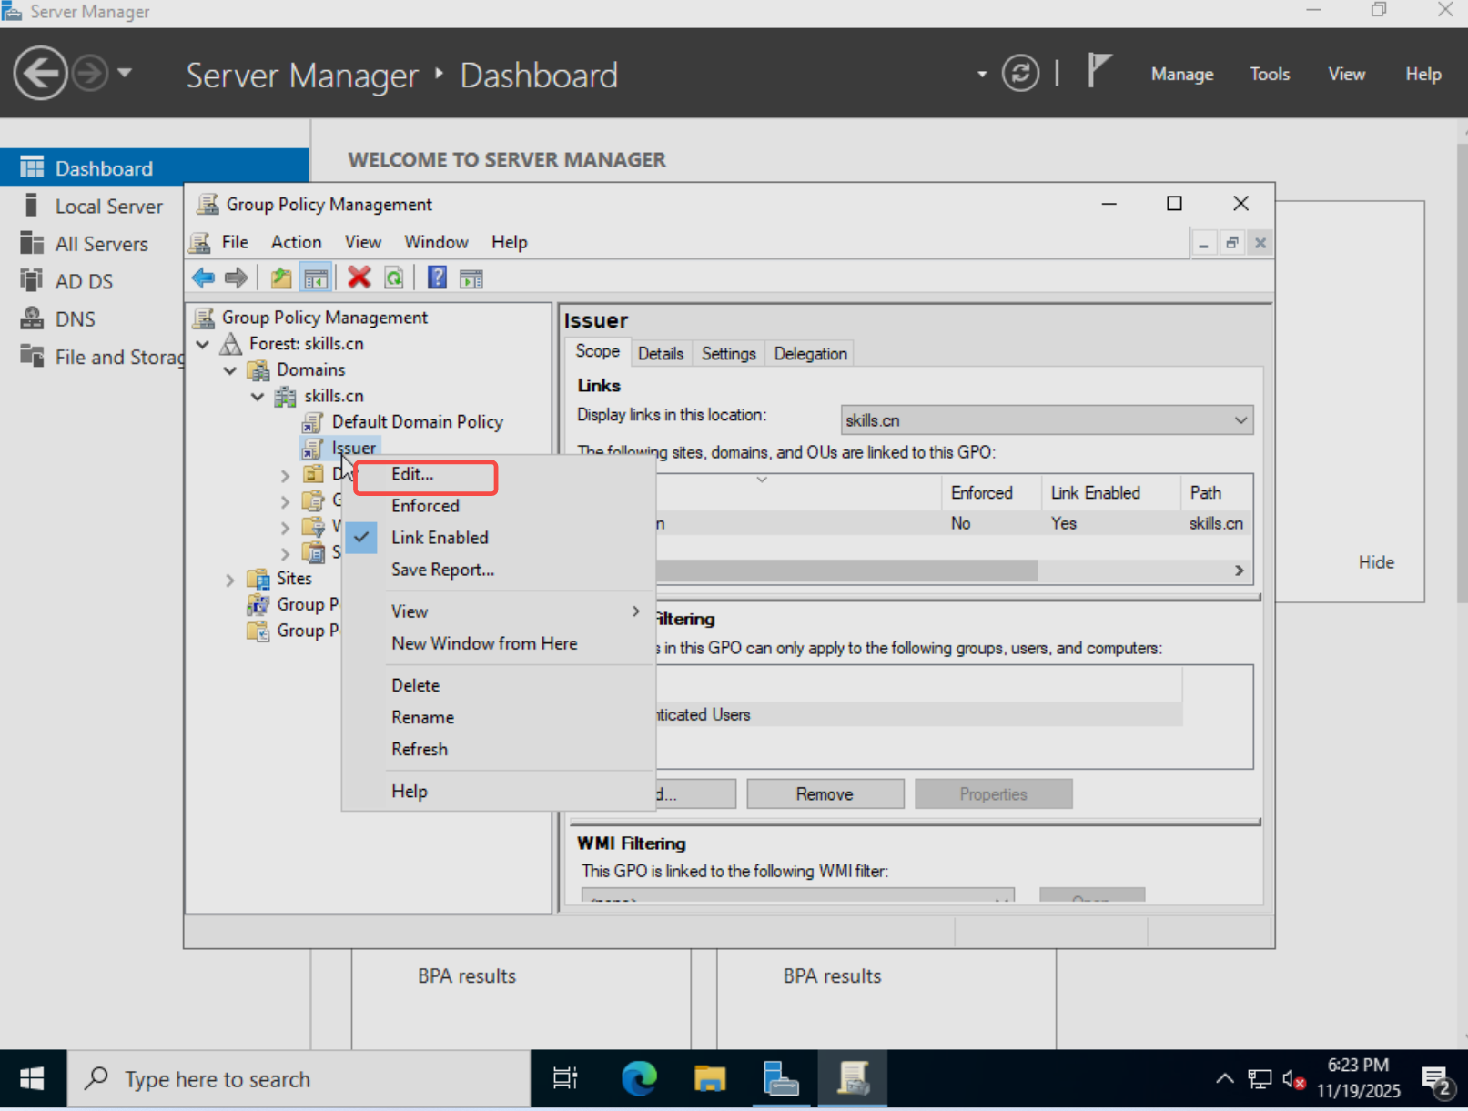Open the Manage menu in Server Manager
Screen dimensions: 1468x1111
click(x=1182, y=74)
